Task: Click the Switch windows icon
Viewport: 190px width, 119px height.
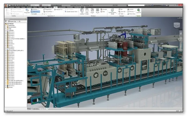Action: coord(92,10)
